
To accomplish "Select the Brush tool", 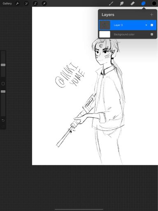I will [x=111, y=3].
